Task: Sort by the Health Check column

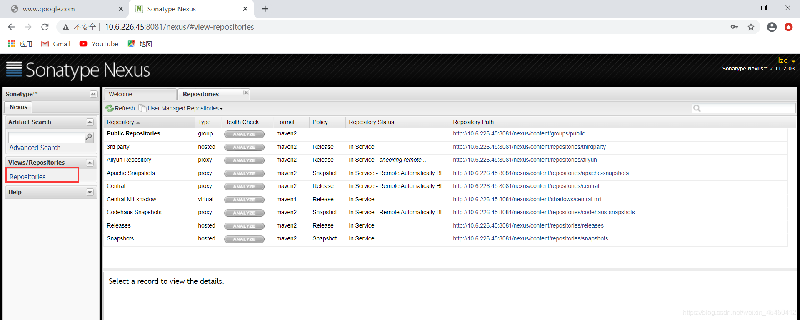Action: click(247, 122)
